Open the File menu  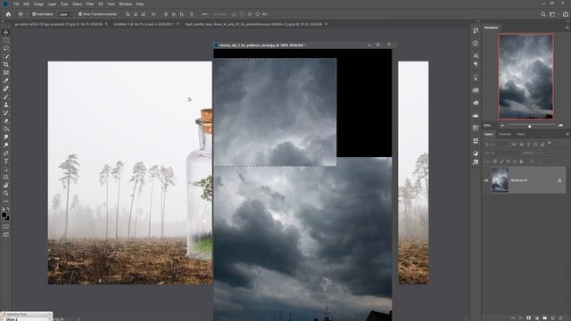pyautogui.click(x=16, y=4)
